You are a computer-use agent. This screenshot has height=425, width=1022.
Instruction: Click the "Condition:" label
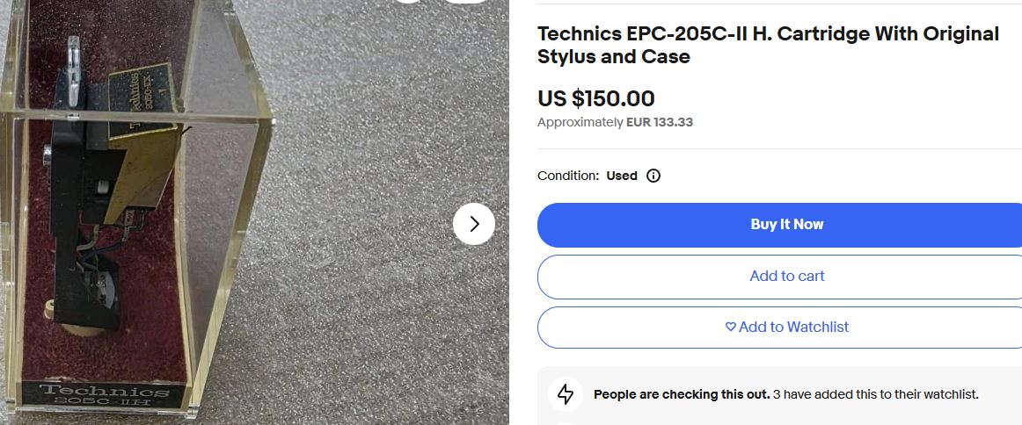[567, 176]
